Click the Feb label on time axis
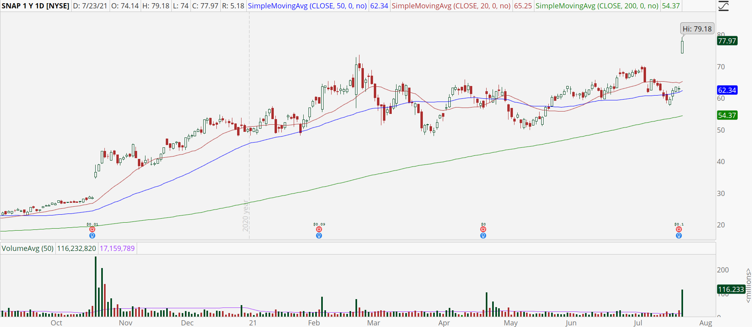Viewport: 752px width, 327px height. (314, 323)
